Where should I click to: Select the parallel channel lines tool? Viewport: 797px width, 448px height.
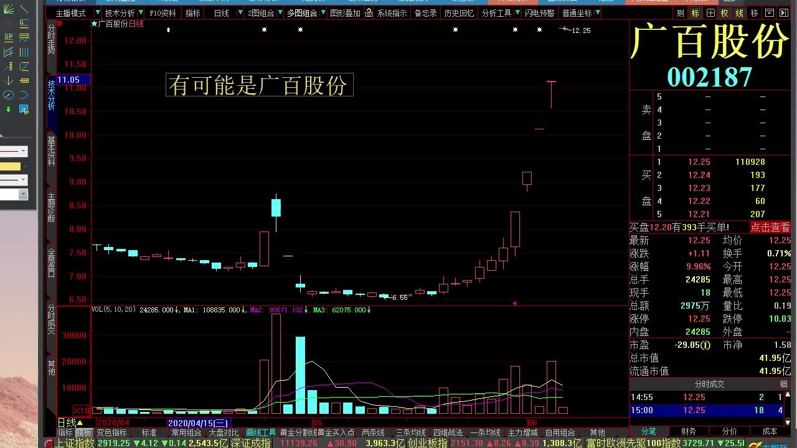coord(9,51)
